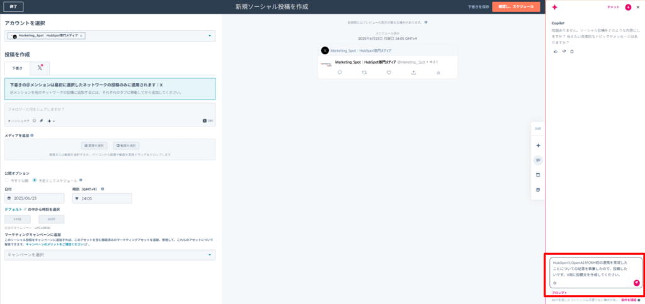This screenshot has height=304, width=645.
Task: Click the calendar icon in the side toolbar
Action: pyautogui.click(x=538, y=175)
